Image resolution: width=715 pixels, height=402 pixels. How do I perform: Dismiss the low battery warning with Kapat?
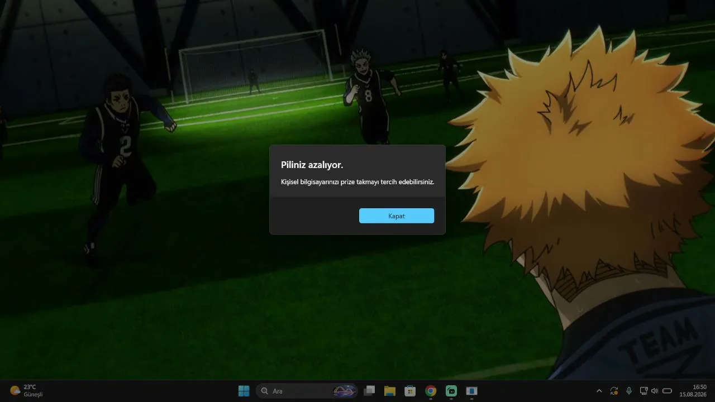click(397, 216)
